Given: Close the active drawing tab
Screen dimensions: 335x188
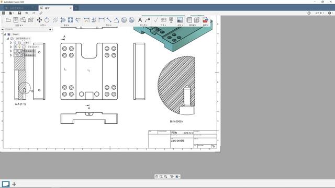Looking at the screenshot, I should click(71, 8).
